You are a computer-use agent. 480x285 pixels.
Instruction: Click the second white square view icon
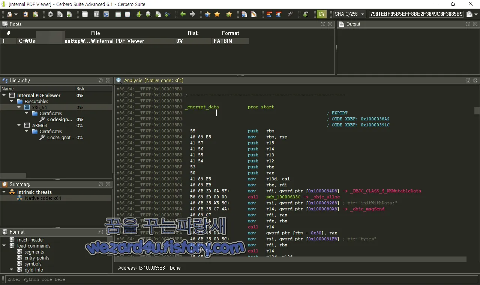127,14
